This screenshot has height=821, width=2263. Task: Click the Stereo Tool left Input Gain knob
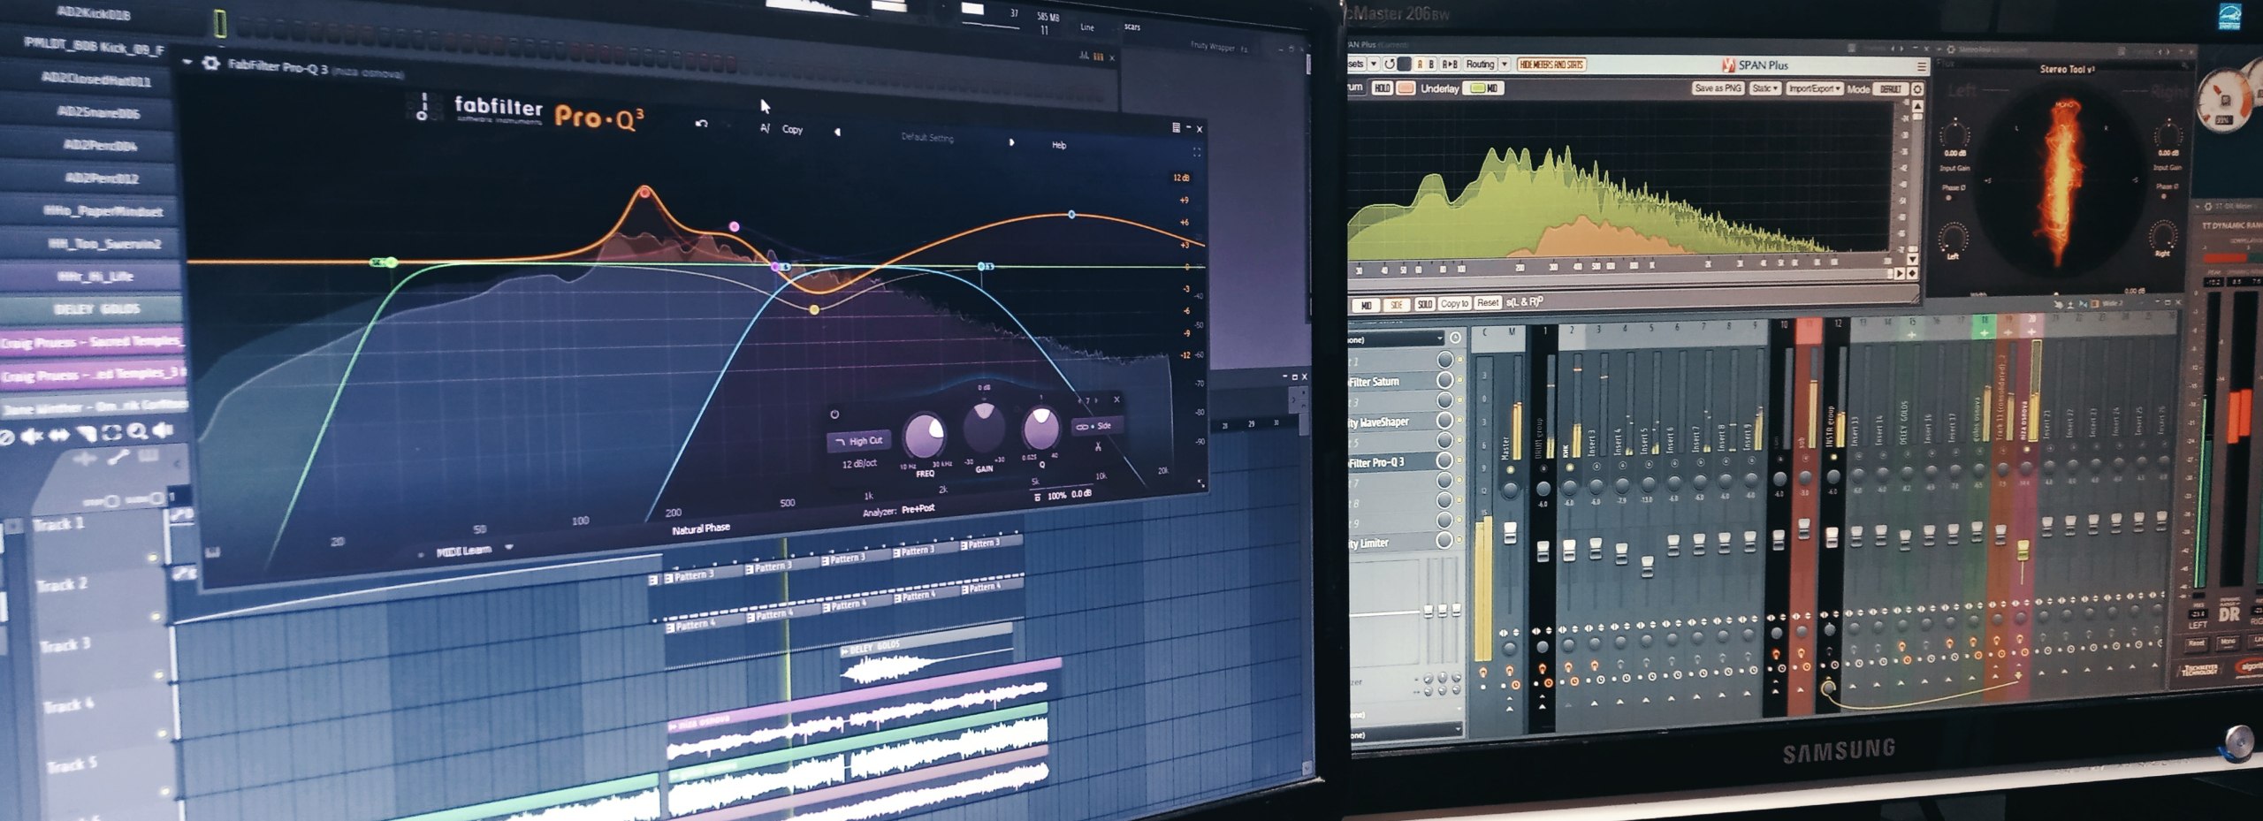click(1954, 135)
